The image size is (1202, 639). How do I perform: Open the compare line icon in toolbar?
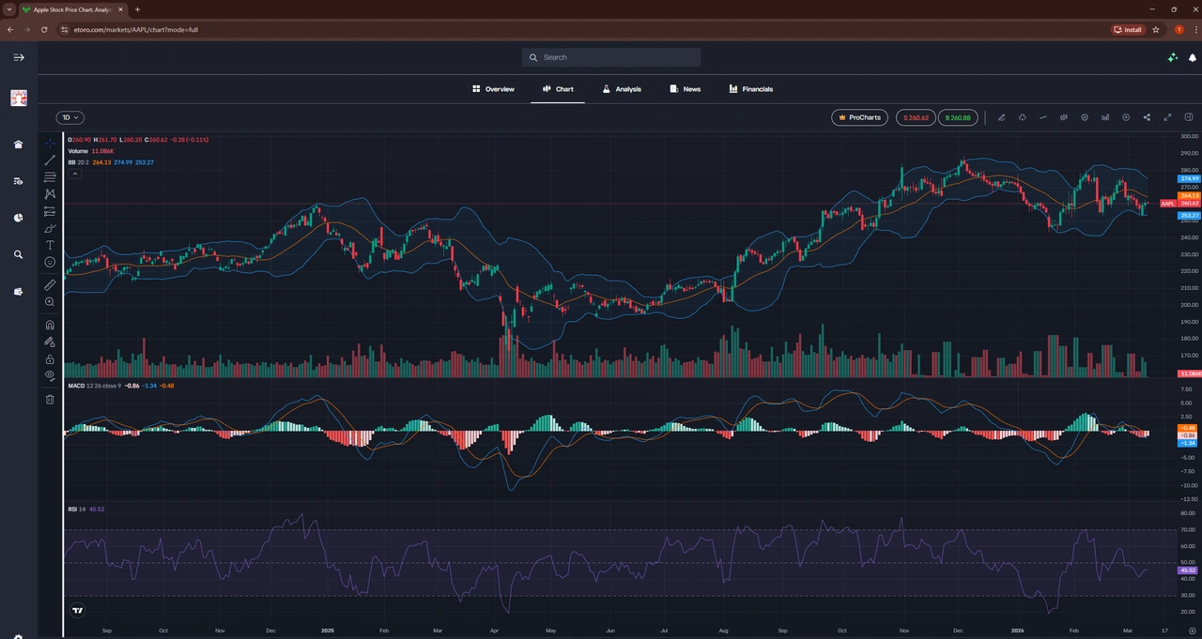[1043, 117]
